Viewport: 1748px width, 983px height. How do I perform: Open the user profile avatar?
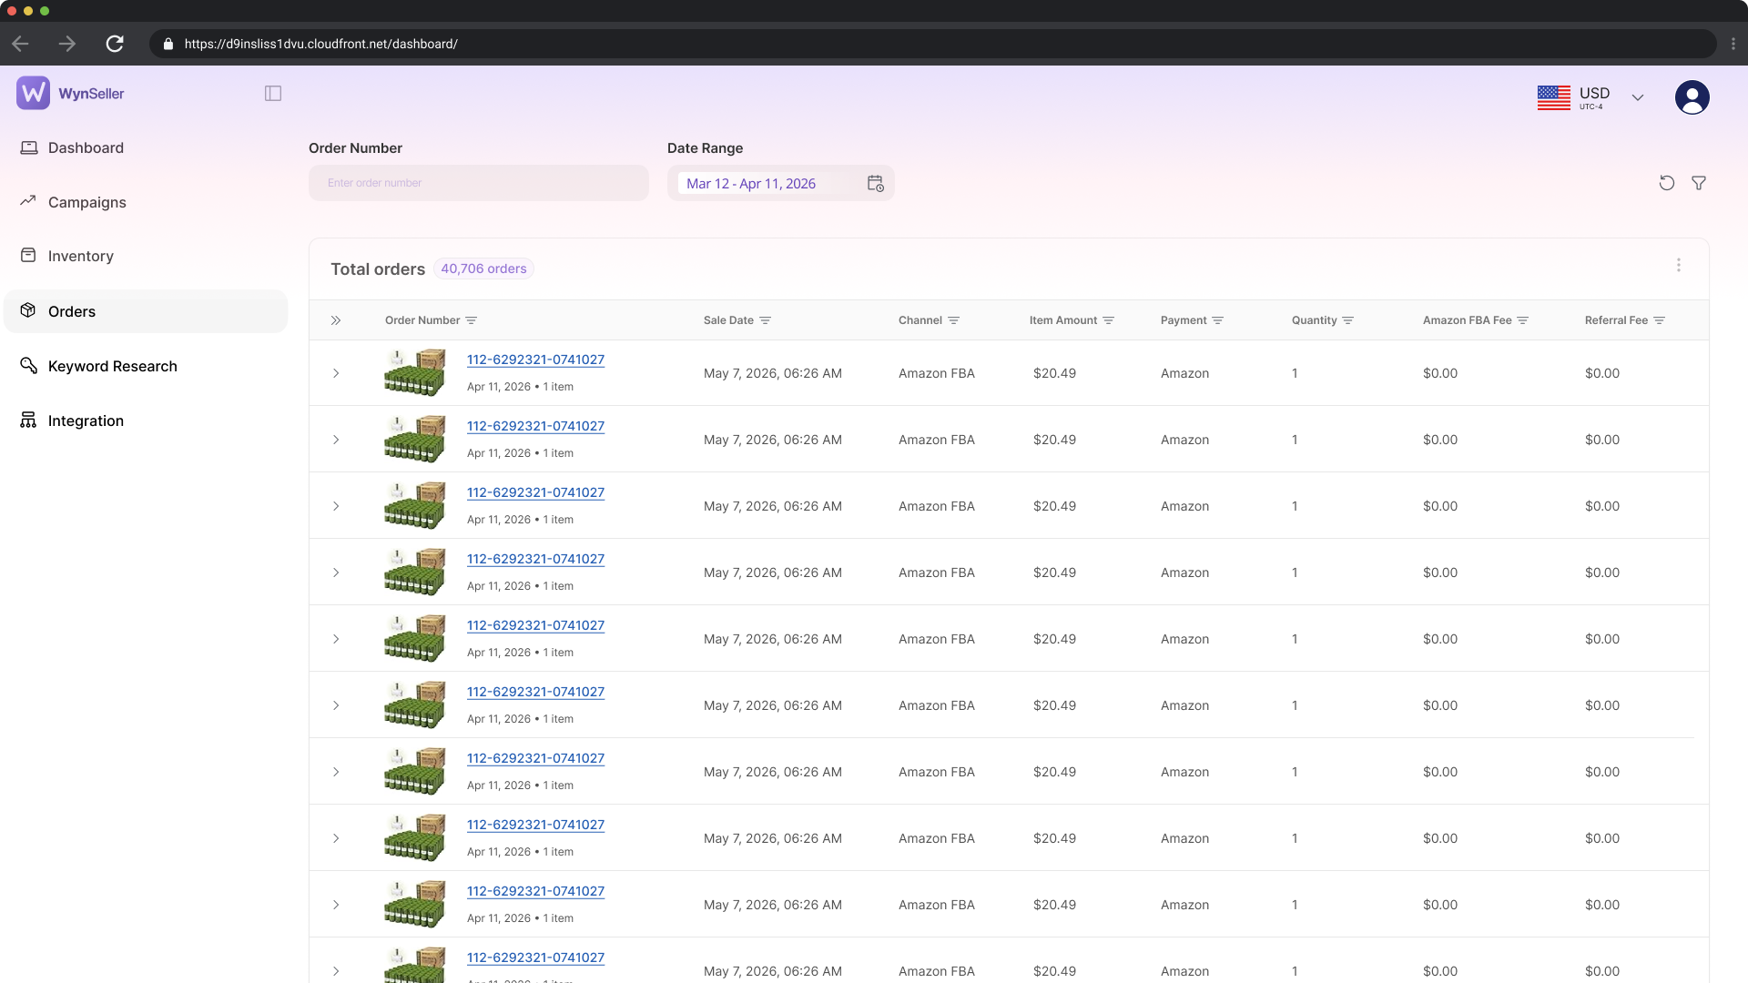[x=1692, y=97]
